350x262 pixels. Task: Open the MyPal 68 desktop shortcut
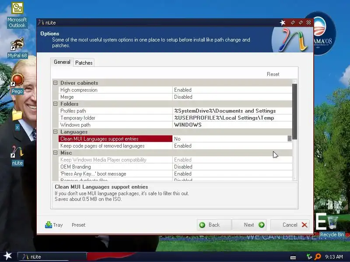coord(17,48)
